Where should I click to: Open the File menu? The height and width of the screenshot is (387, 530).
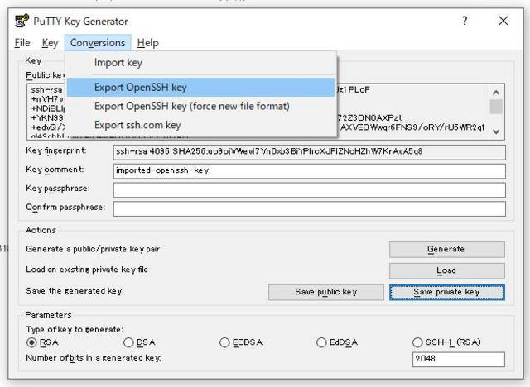(x=22, y=43)
